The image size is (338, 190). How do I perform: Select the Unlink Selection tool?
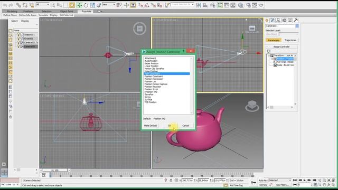point(25,5)
